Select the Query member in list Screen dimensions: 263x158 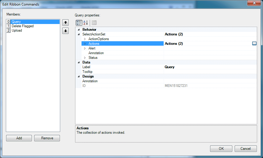[35, 22]
